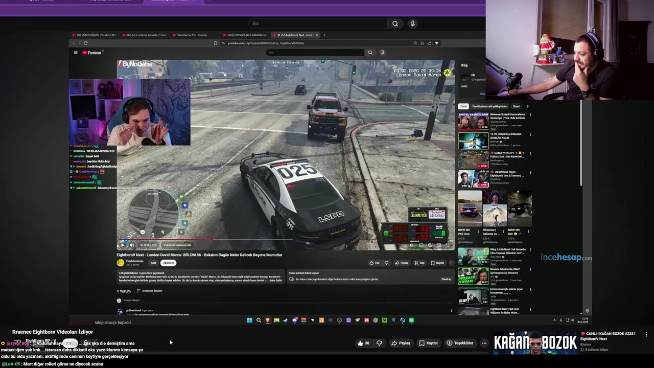Open the inner YouTube hamburger guide menu
Viewport: 654px width, 368px height.
(x=76, y=53)
